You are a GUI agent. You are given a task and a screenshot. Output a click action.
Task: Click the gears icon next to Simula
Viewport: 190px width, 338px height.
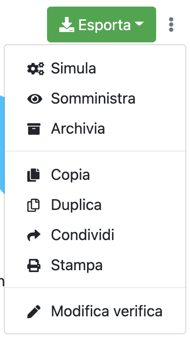[36, 69]
